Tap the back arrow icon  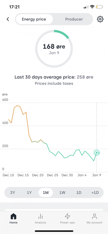[8, 19]
